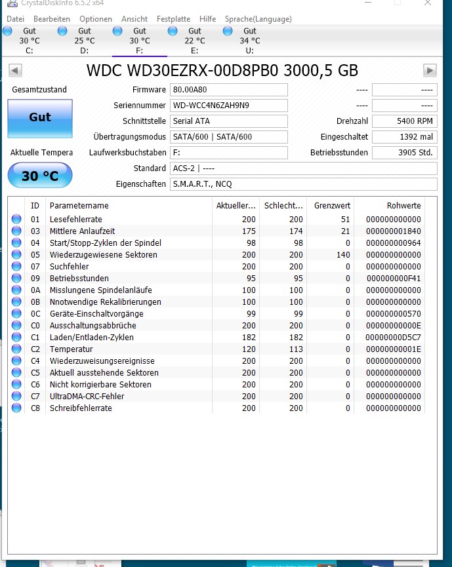Viewport: 452px width, 567px height.
Task: Select raw value 000000000F41
Action: point(394,279)
